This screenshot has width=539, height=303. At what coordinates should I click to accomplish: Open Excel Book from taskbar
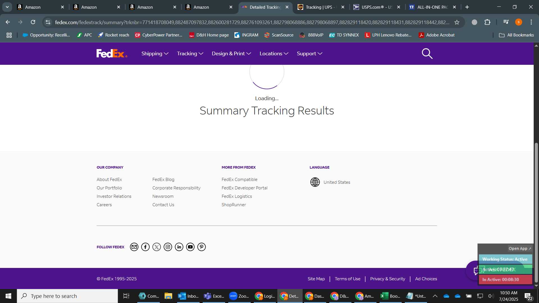point(390,296)
